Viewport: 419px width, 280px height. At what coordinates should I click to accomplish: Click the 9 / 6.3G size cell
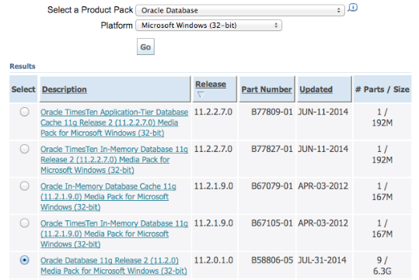coord(382,265)
